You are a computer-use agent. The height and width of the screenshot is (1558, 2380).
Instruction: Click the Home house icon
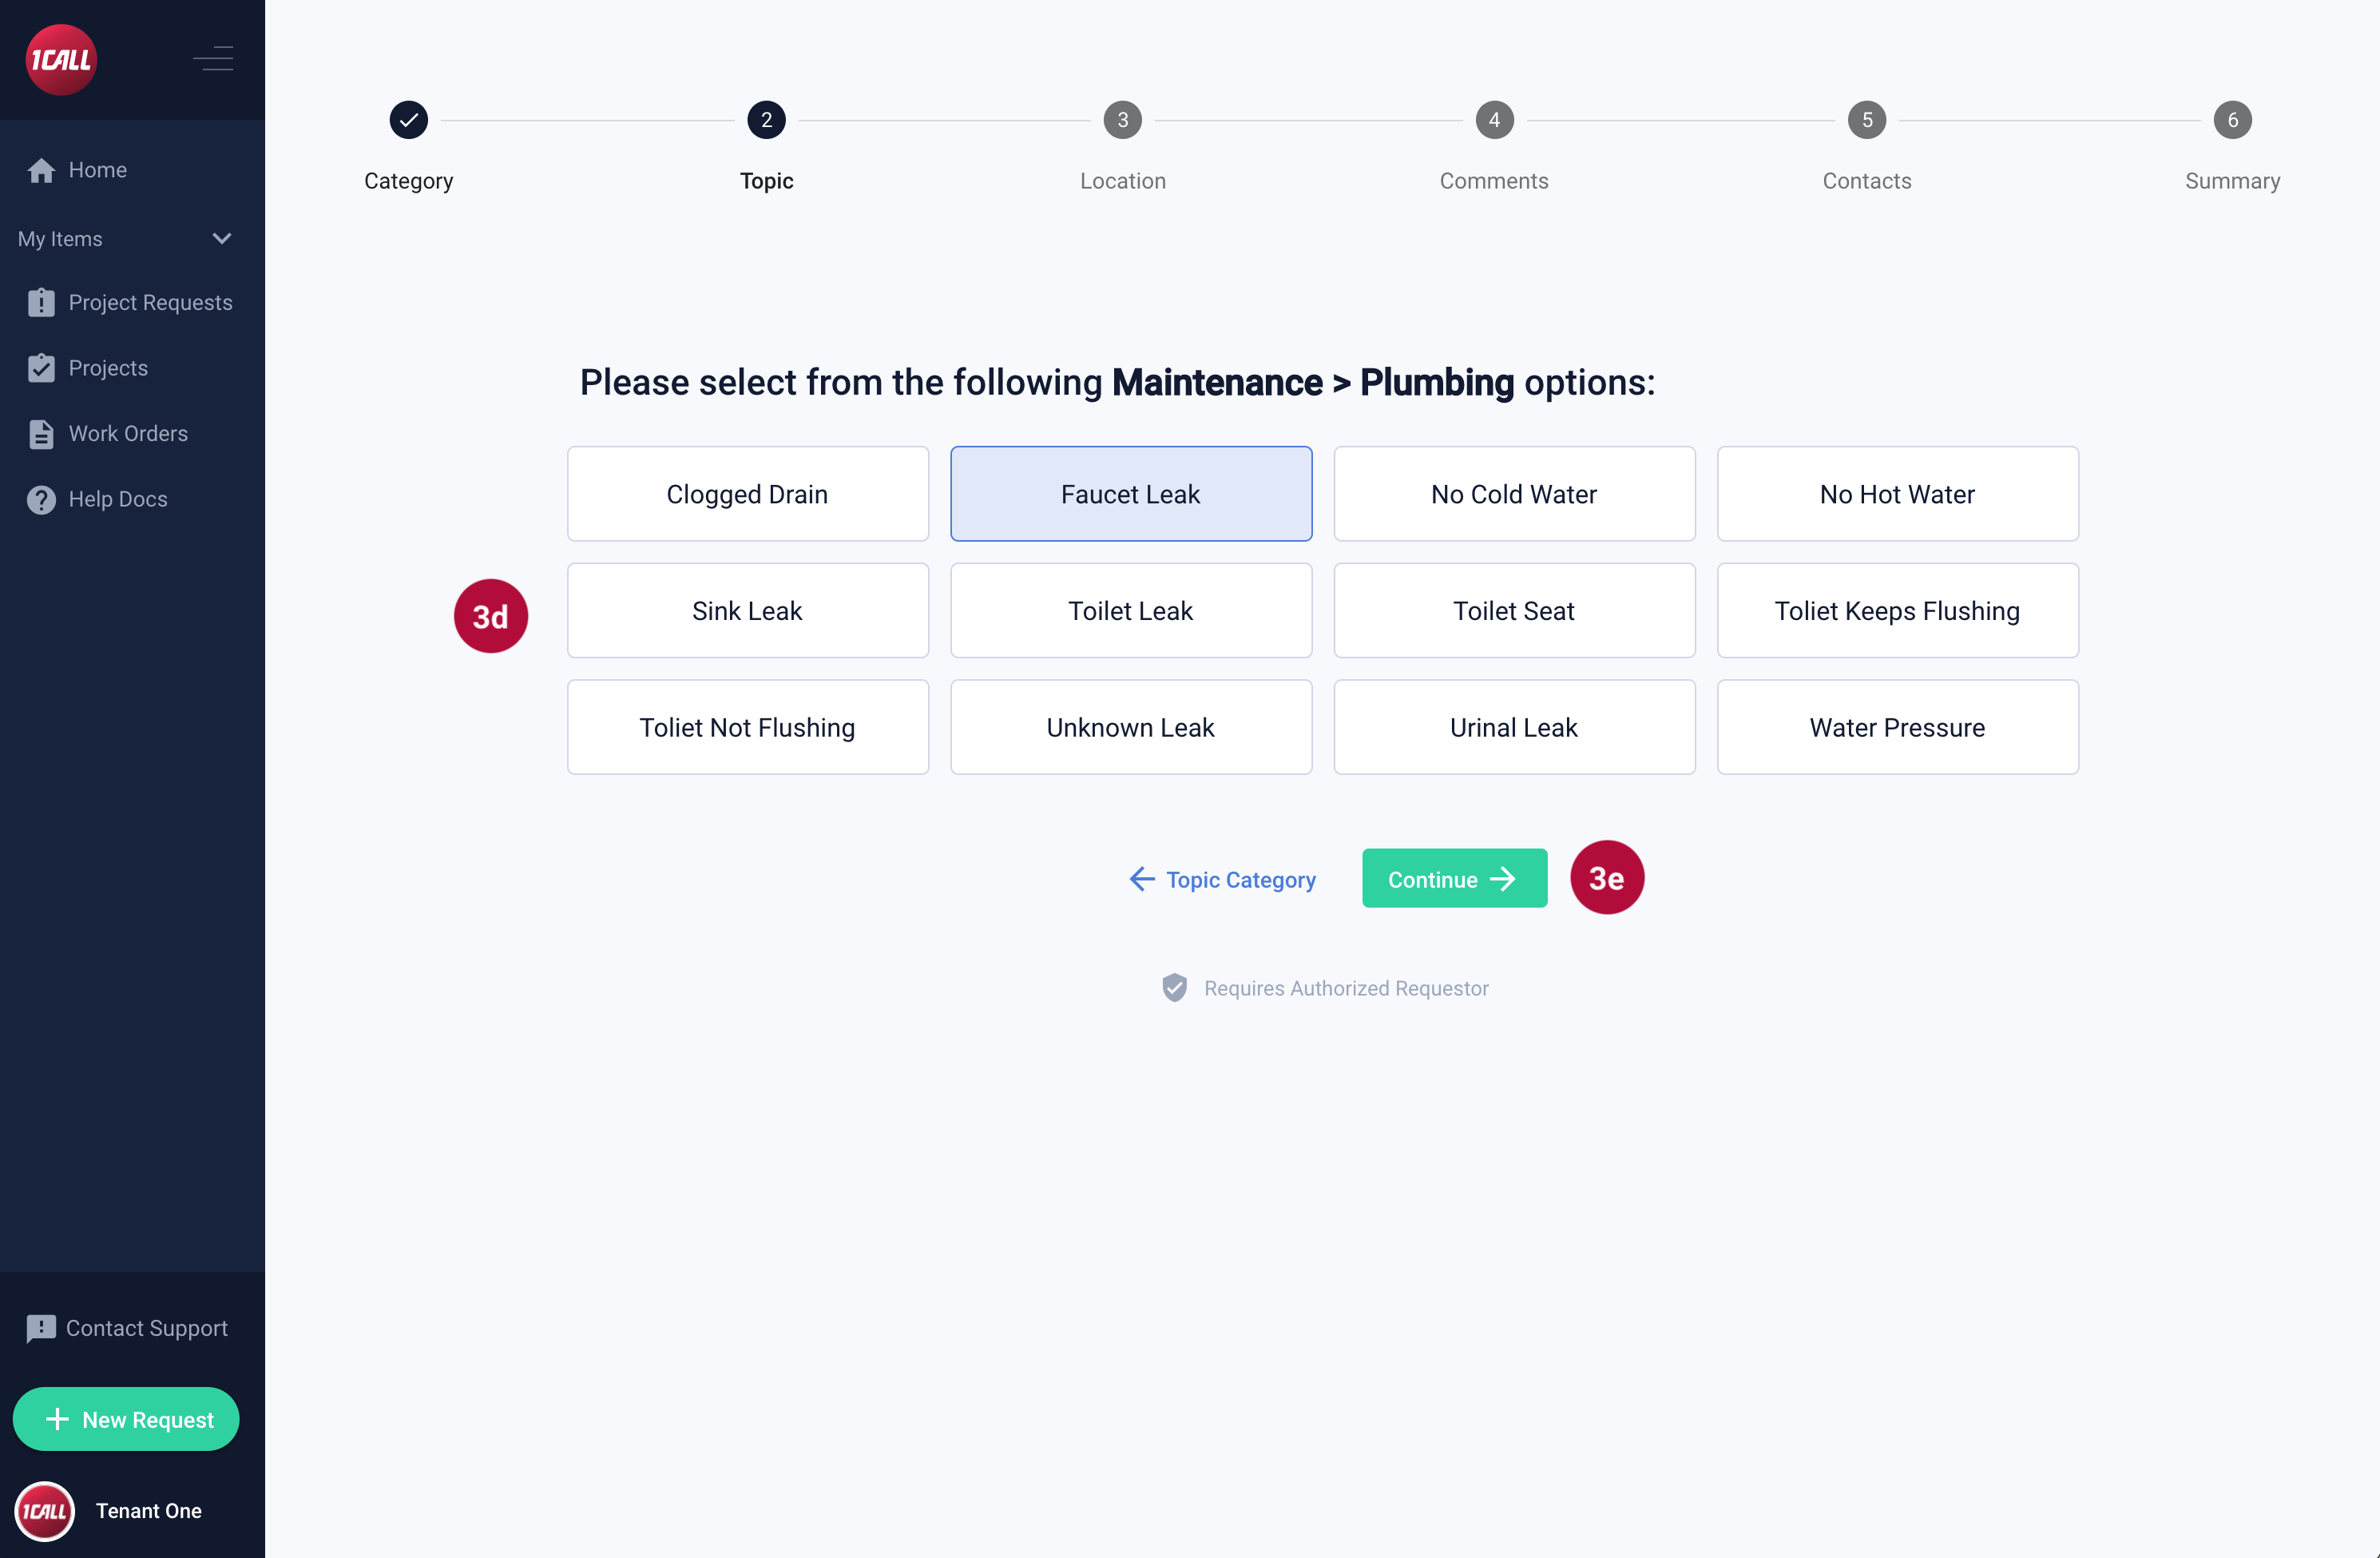coord(41,170)
